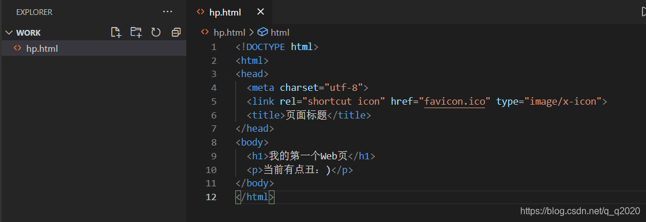Click the closing head tag on line 7

(x=254, y=129)
